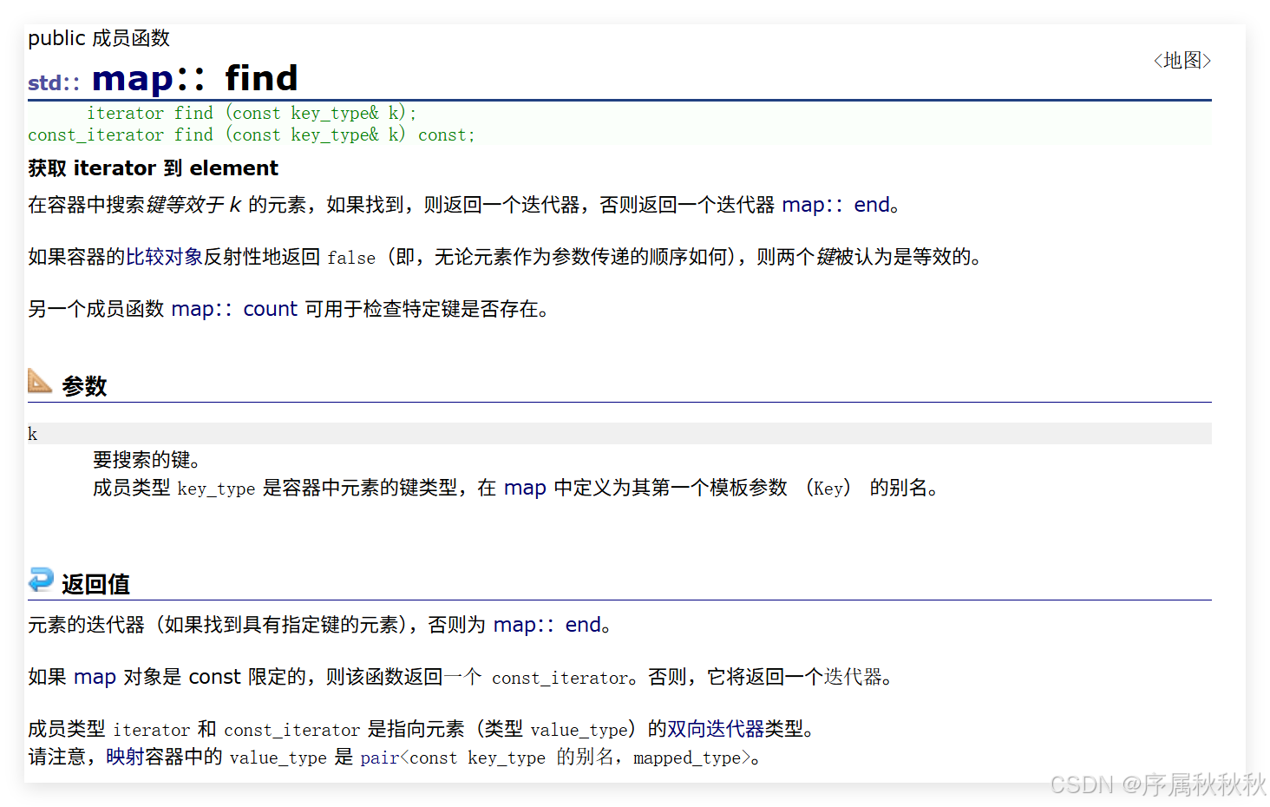Click the false code word
1270x807 pixels.
[351, 258]
